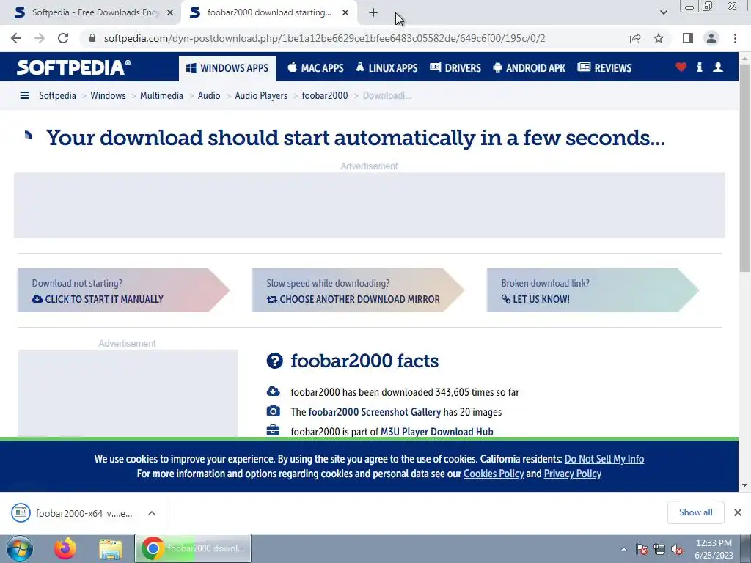751x563 pixels.
Task: Click the briefcase icon beside download hub
Action: (x=273, y=430)
